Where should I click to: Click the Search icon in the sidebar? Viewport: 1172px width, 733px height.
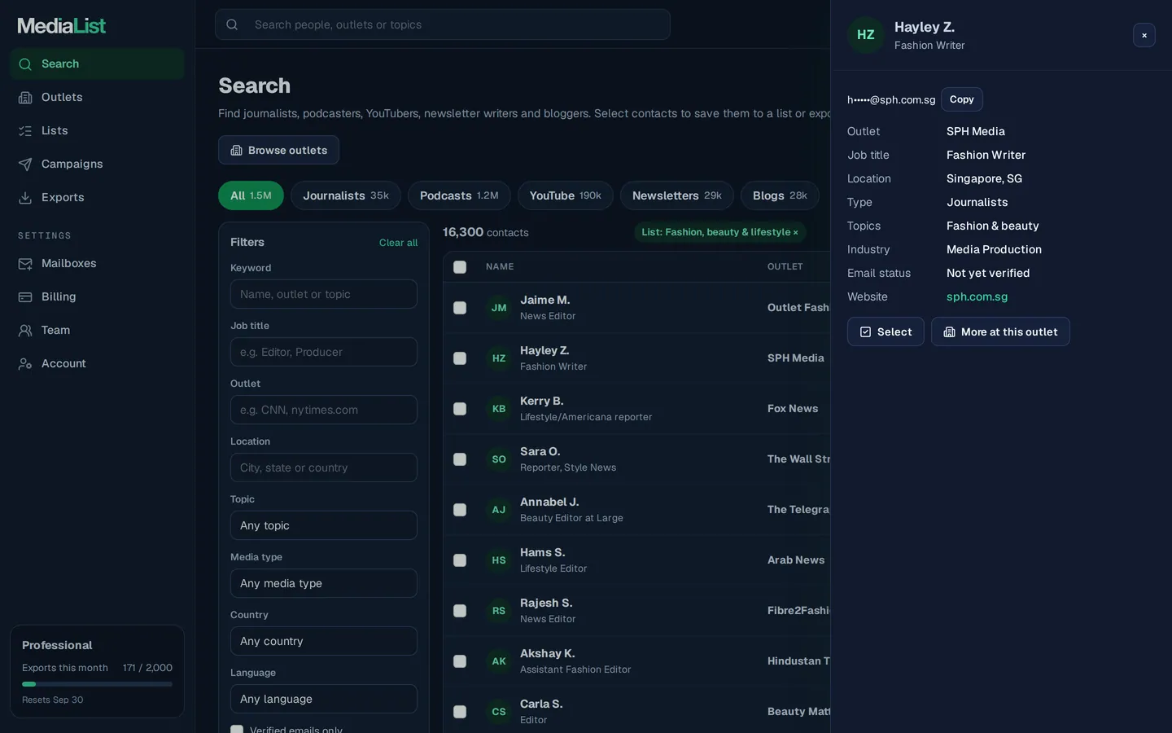point(25,64)
